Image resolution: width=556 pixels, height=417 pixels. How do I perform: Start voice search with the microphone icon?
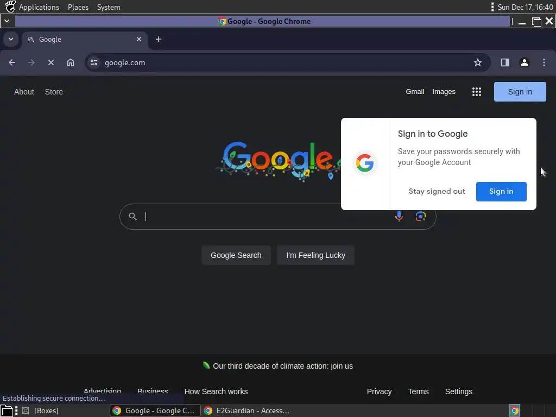(x=399, y=216)
